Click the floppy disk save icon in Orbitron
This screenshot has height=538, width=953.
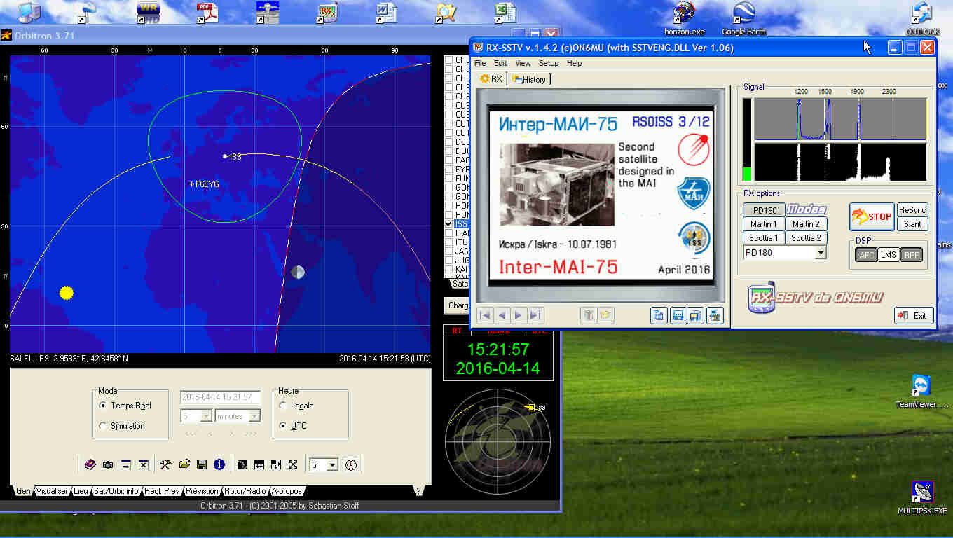point(202,464)
